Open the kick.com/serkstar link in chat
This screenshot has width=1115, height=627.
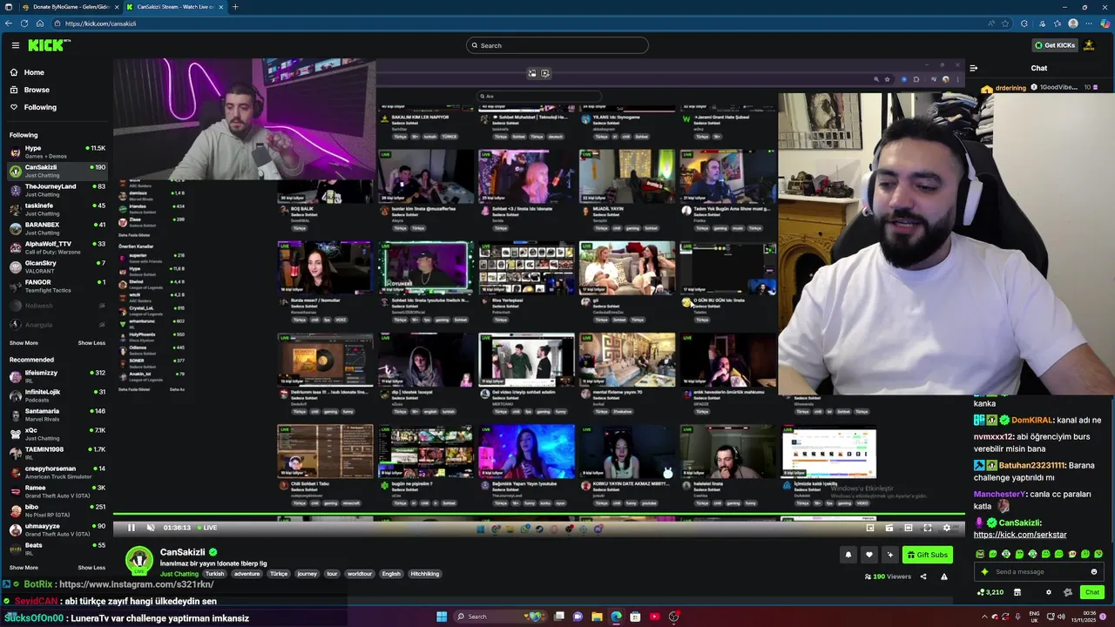(1019, 535)
